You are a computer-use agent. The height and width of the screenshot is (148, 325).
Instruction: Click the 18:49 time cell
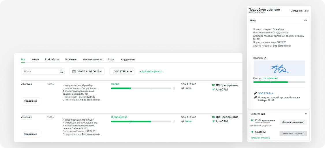51,84
